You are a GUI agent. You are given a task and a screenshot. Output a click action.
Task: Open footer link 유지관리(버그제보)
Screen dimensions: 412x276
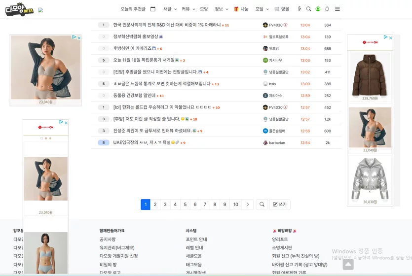117,248
